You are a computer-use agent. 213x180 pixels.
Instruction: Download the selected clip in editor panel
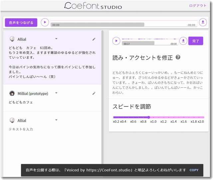coord(183,41)
